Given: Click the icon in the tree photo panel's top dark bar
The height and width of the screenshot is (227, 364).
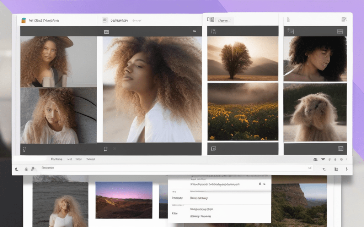Looking at the screenshot, I should 213,31.
